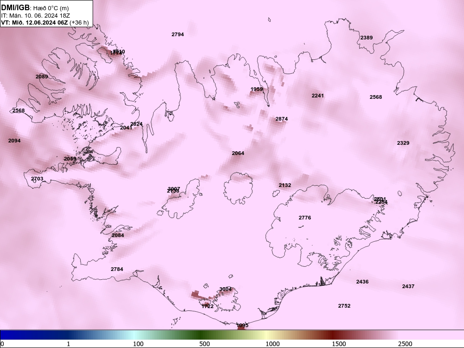Click the 2089 height value
Viewport: 464px width, 348px height.
pyautogui.click(x=42, y=77)
